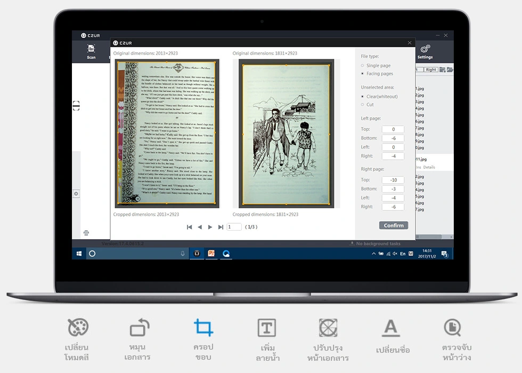Advance to the next page with the arrow
The width and height of the screenshot is (522, 373).
point(210,227)
